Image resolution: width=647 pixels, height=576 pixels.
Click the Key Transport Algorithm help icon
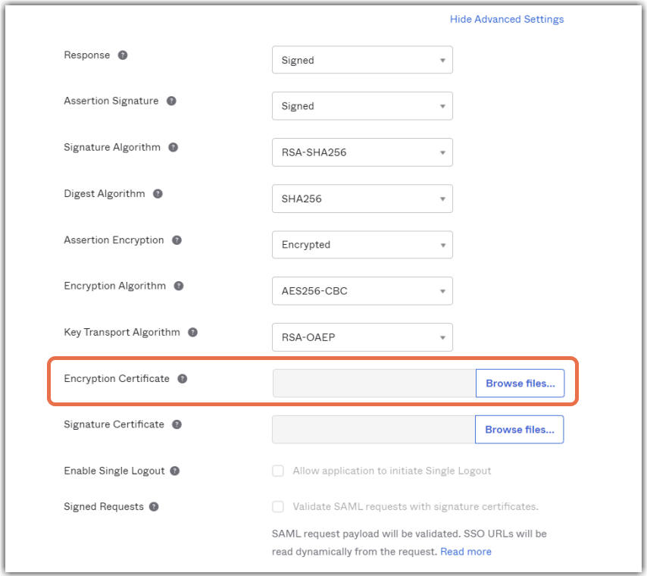(192, 332)
